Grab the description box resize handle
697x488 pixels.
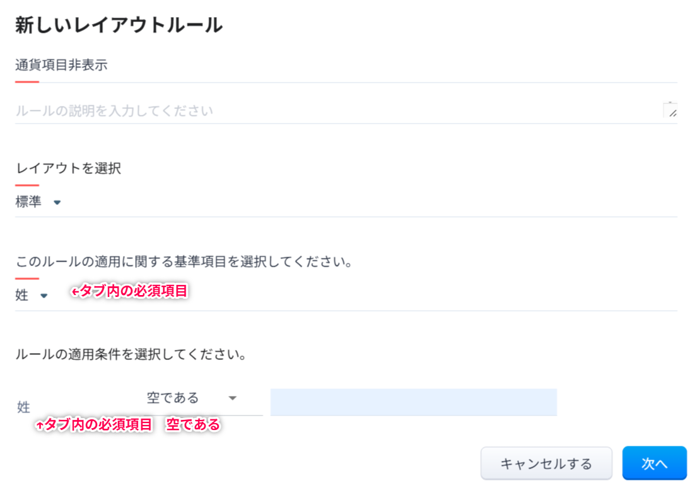pos(671,112)
